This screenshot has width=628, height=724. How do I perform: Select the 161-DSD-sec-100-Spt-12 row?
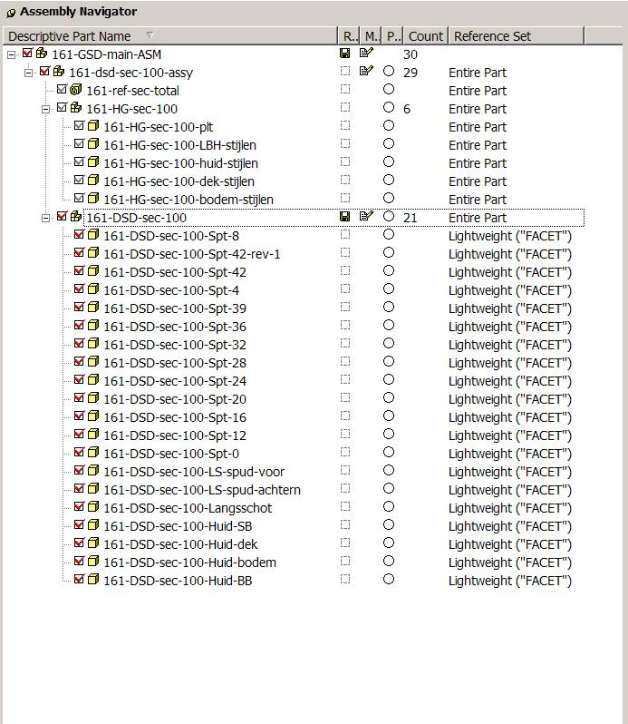[x=175, y=435]
